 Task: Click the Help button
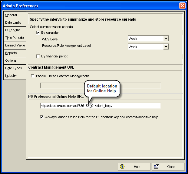point(134,167)
